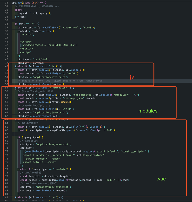This screenshot has height=202, width=192.
Task: Click 'compileDom.compile(' call
Action: [x=55, y=180]
